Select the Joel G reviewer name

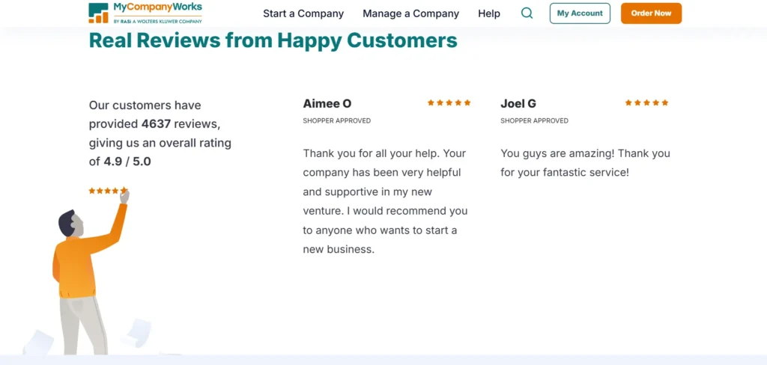pos(518,104)
